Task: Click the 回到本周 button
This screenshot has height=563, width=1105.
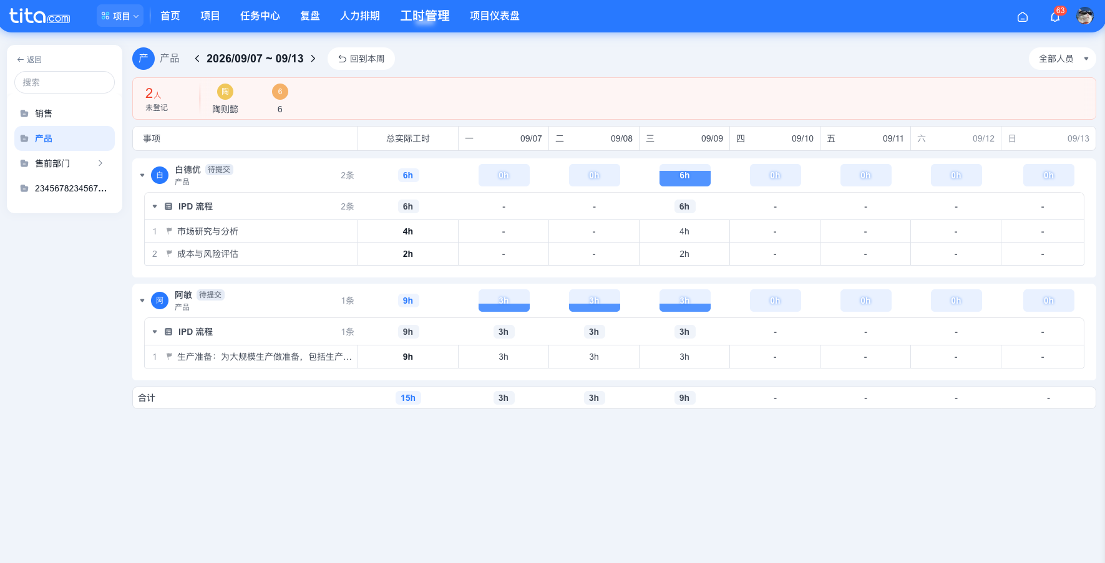Action: click(x=361, y=59)
